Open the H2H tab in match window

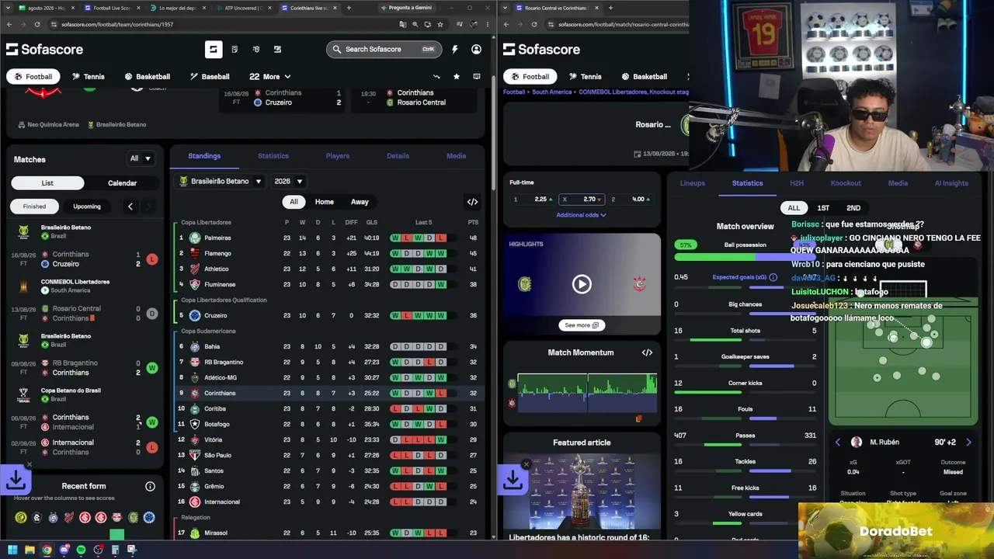pyautogui.click(x=797, y=183)
